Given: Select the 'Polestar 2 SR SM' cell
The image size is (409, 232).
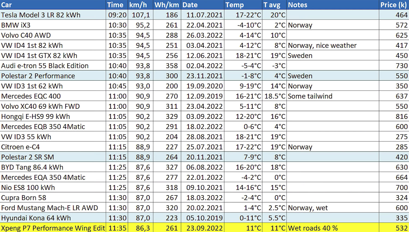Looking at the screenshot, I should tap(53, 157).
